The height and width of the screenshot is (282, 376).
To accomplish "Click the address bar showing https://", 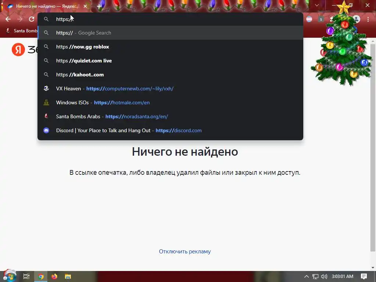I will [x=170, y=19].
